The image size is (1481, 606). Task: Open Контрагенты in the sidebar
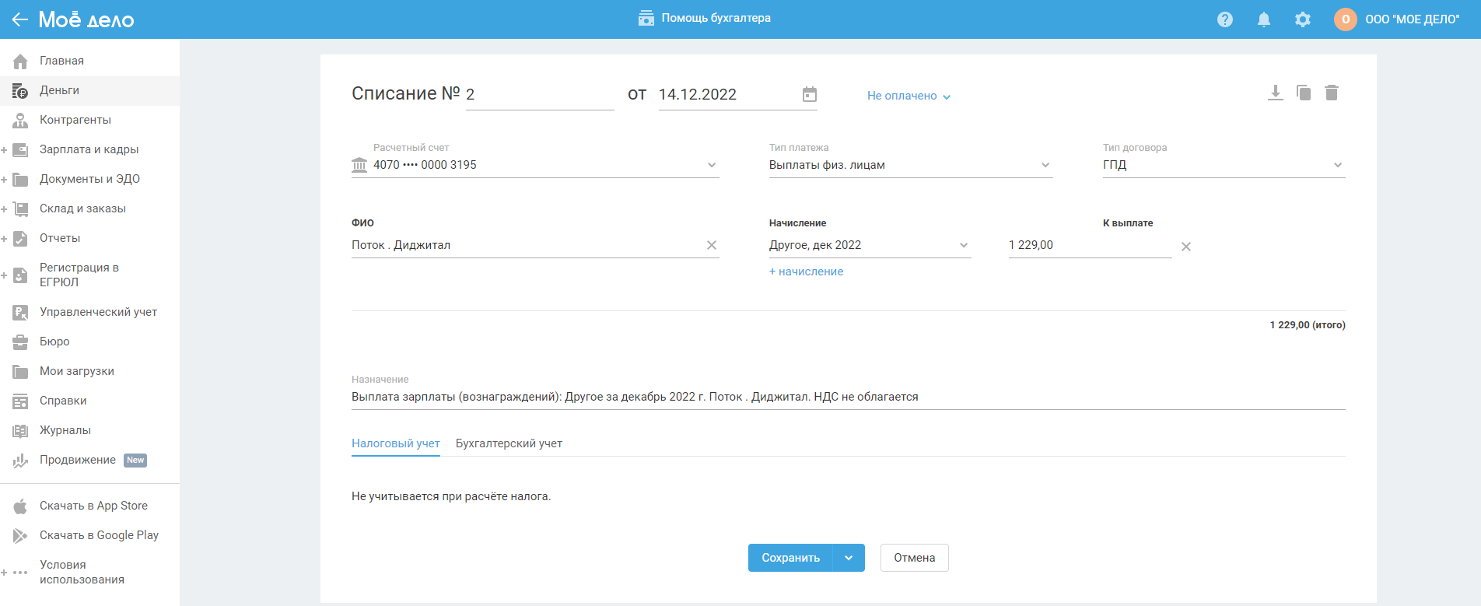click(x=75, y=120)
